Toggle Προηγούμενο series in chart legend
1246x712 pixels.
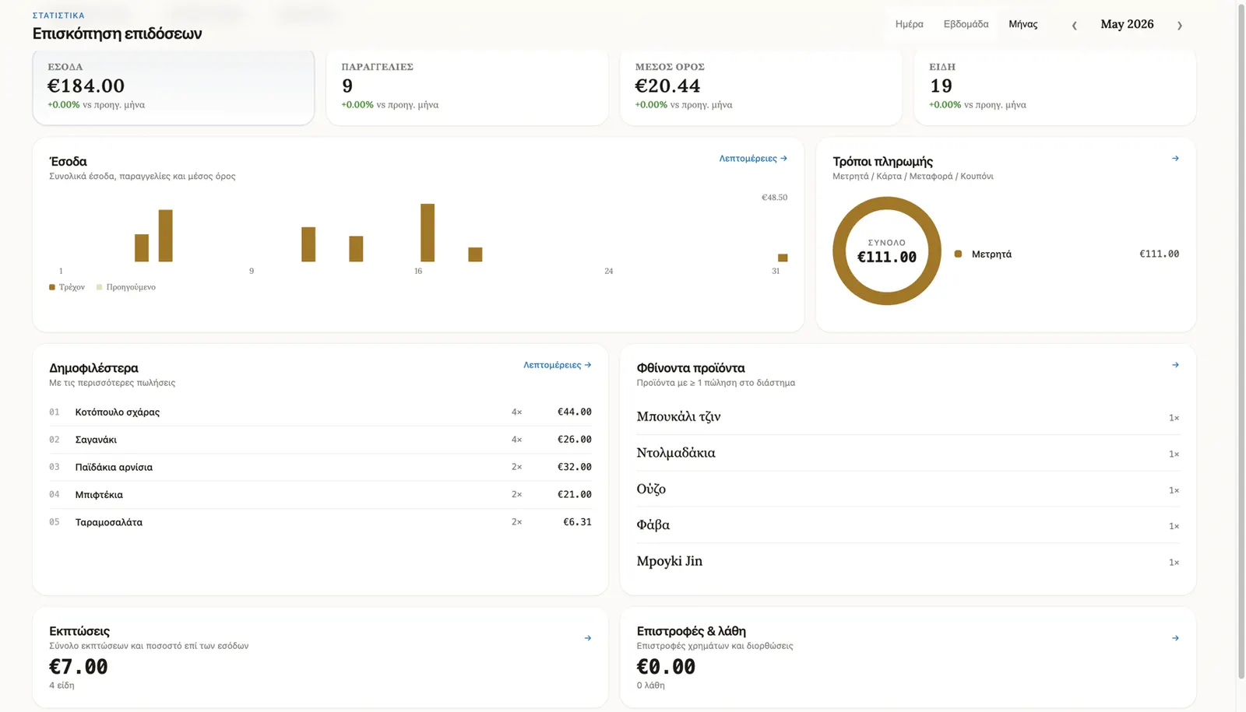coord(126,287)
